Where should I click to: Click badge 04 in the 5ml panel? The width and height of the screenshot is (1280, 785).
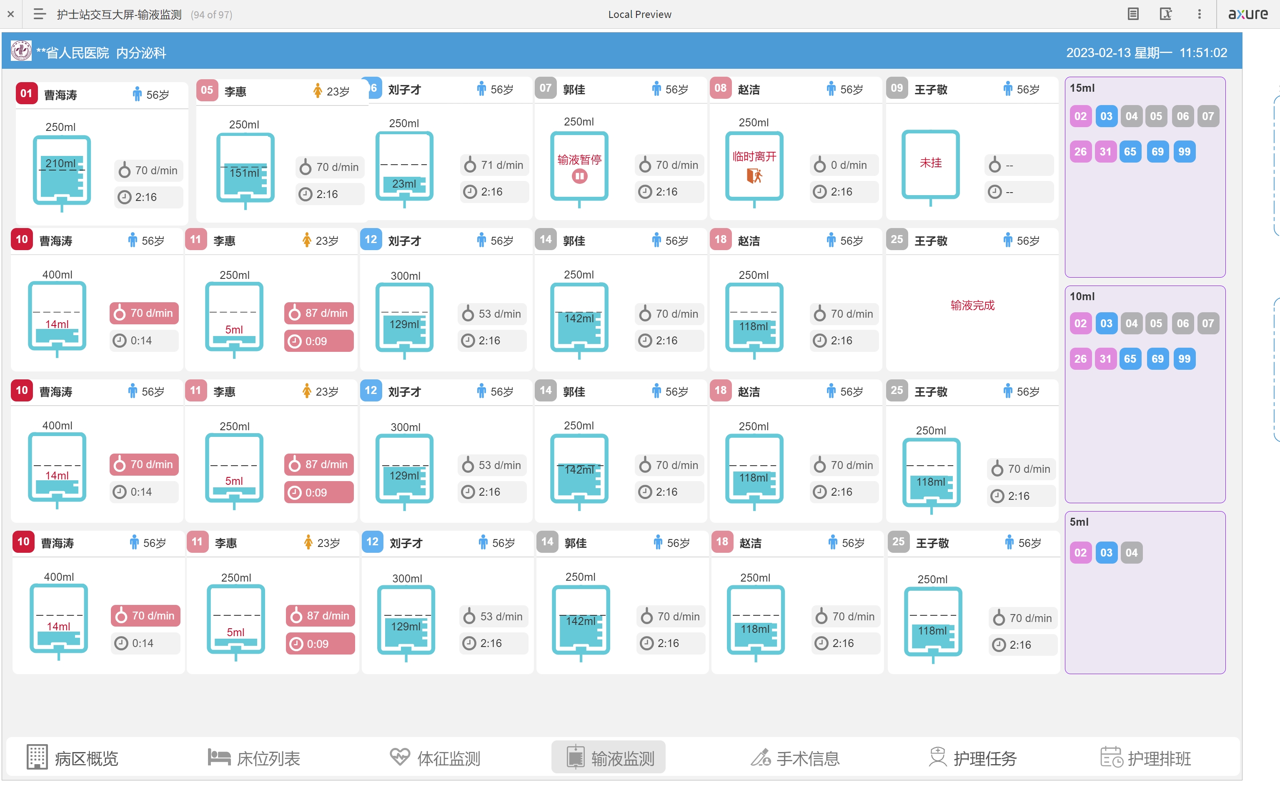tap(1131, 553)
